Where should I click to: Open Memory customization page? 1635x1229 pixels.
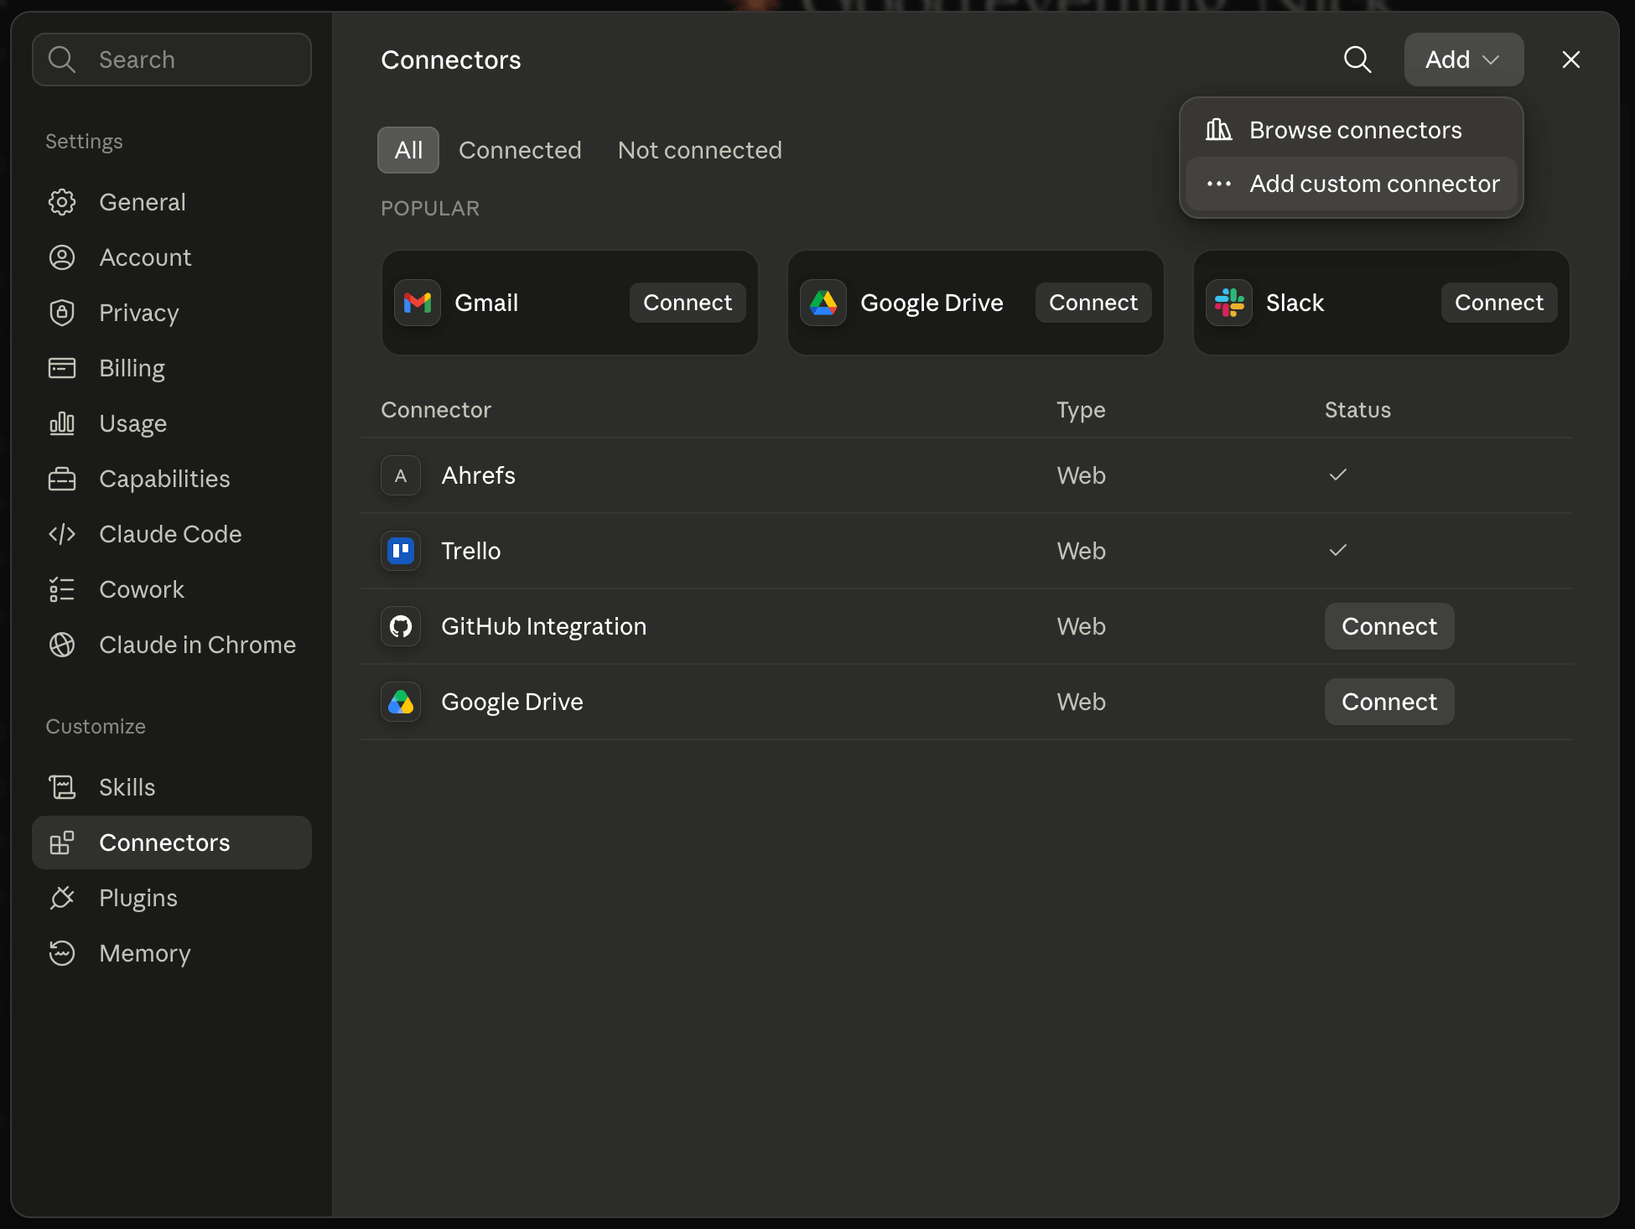coord(172,953)
